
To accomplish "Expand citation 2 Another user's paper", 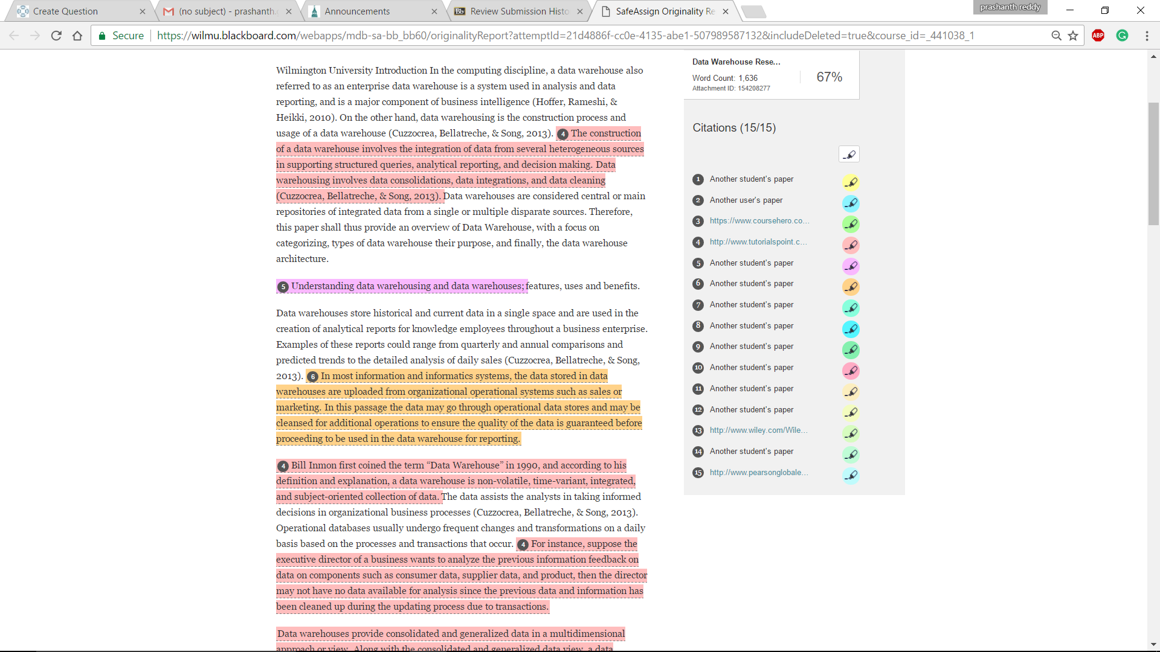I will 746,200.
